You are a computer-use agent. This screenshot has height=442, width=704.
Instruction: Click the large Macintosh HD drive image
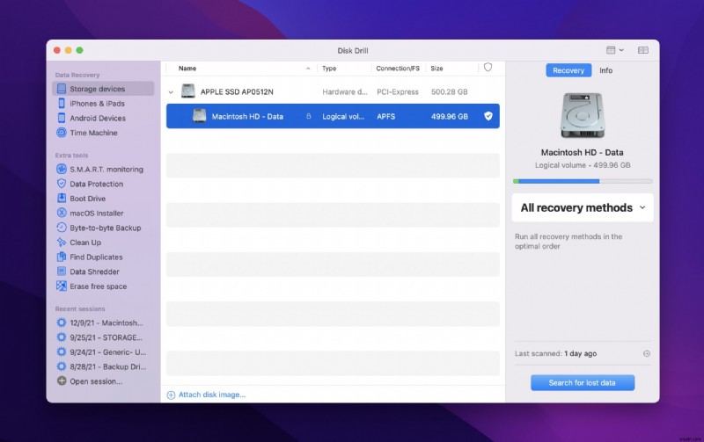click(583, 115)
